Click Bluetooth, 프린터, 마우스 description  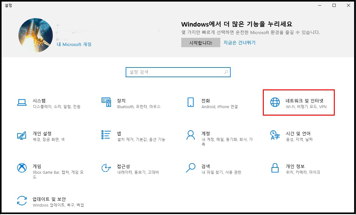(x=139, y=107)
